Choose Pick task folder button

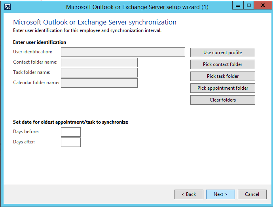[x=222, y=76]
